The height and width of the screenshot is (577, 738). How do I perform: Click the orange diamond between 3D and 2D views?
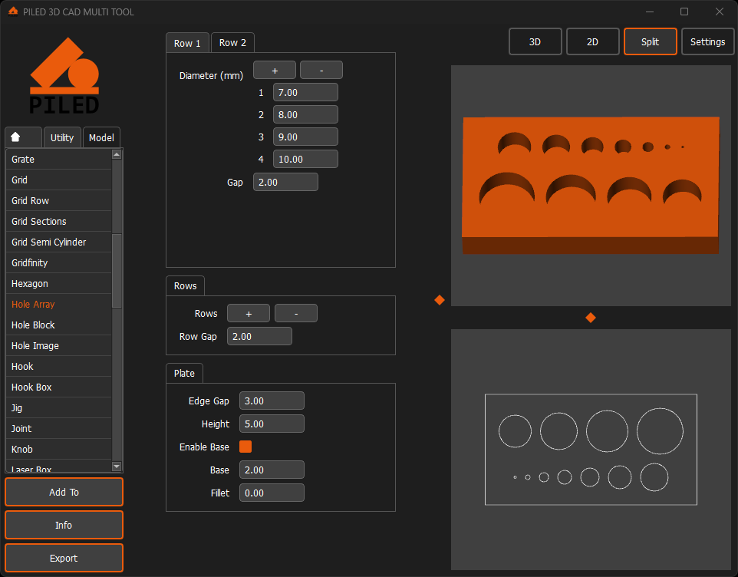[x=591, y=318]
